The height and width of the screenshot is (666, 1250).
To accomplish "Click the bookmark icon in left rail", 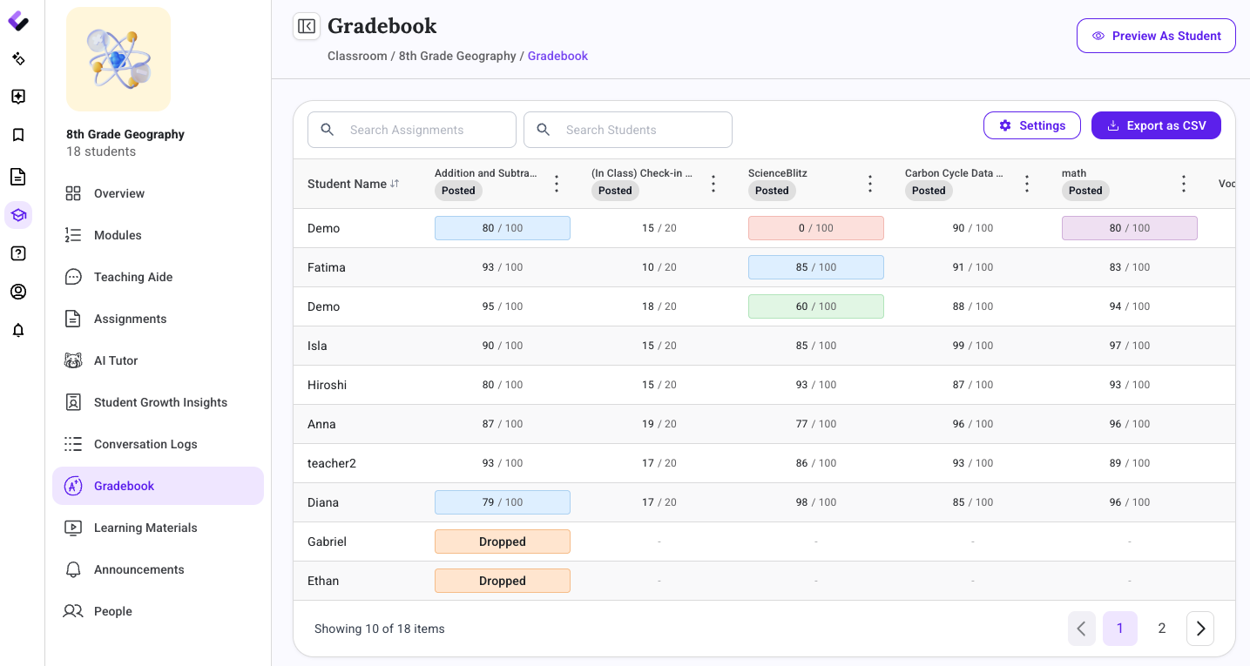I will pos(18,135).
